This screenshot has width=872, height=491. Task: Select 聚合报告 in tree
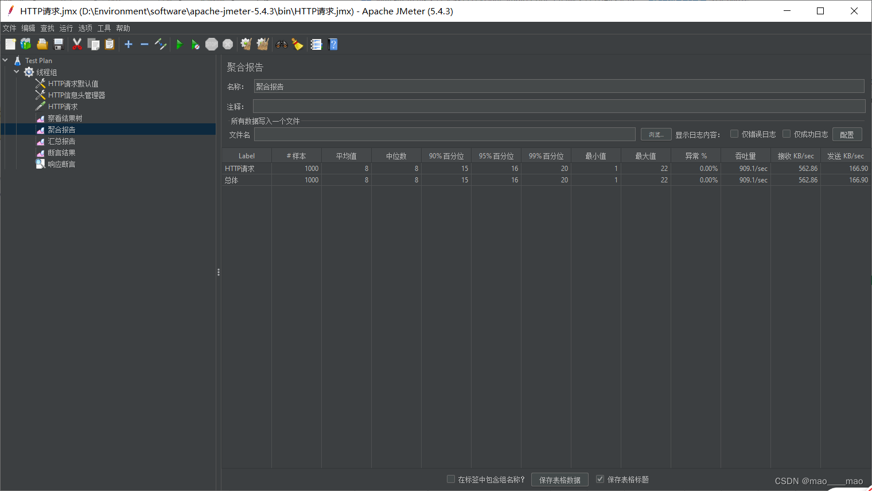[x=61, y=130]
